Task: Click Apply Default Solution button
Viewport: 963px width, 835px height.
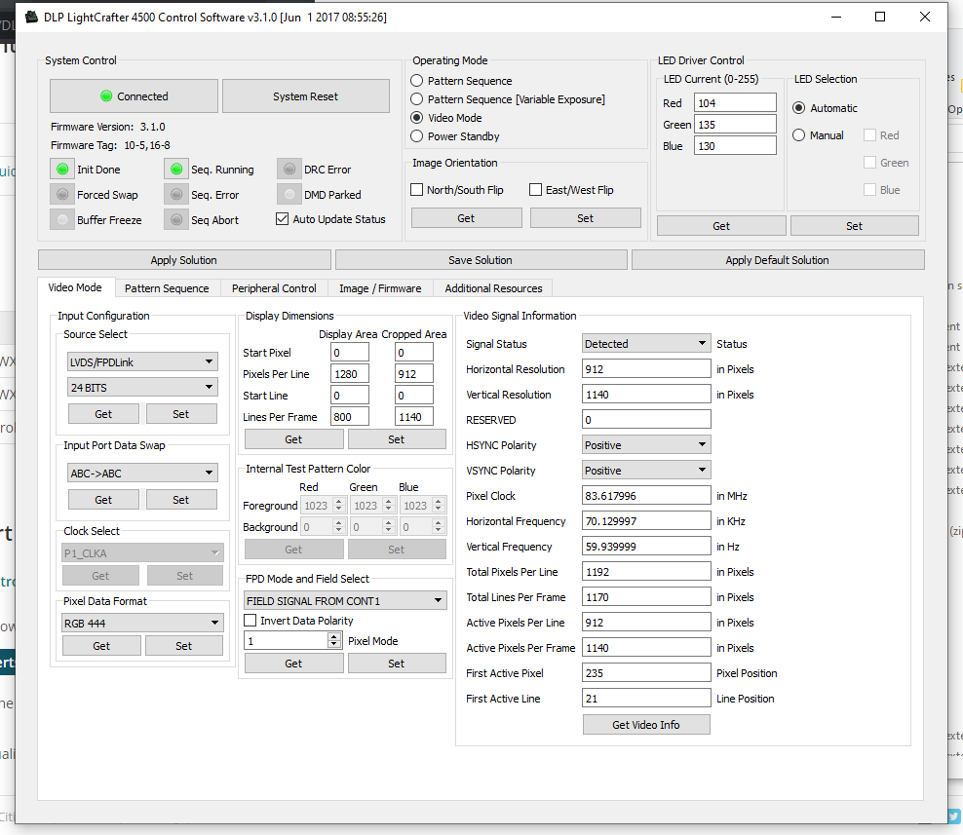Action: click(x=778, y=260)
